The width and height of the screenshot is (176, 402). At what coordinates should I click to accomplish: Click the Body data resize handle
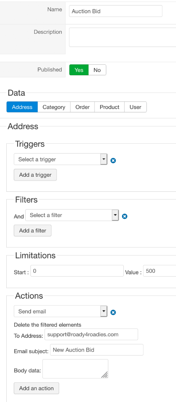click(104, 375)
